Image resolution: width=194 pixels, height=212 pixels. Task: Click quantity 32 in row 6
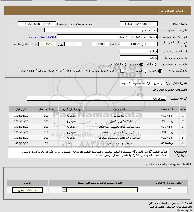coord(46,143)
